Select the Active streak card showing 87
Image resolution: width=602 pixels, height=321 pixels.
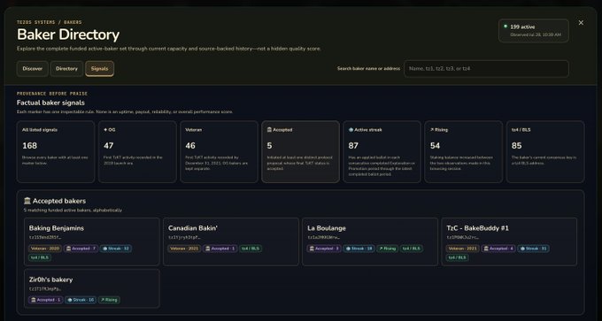(x=382, y=151)
